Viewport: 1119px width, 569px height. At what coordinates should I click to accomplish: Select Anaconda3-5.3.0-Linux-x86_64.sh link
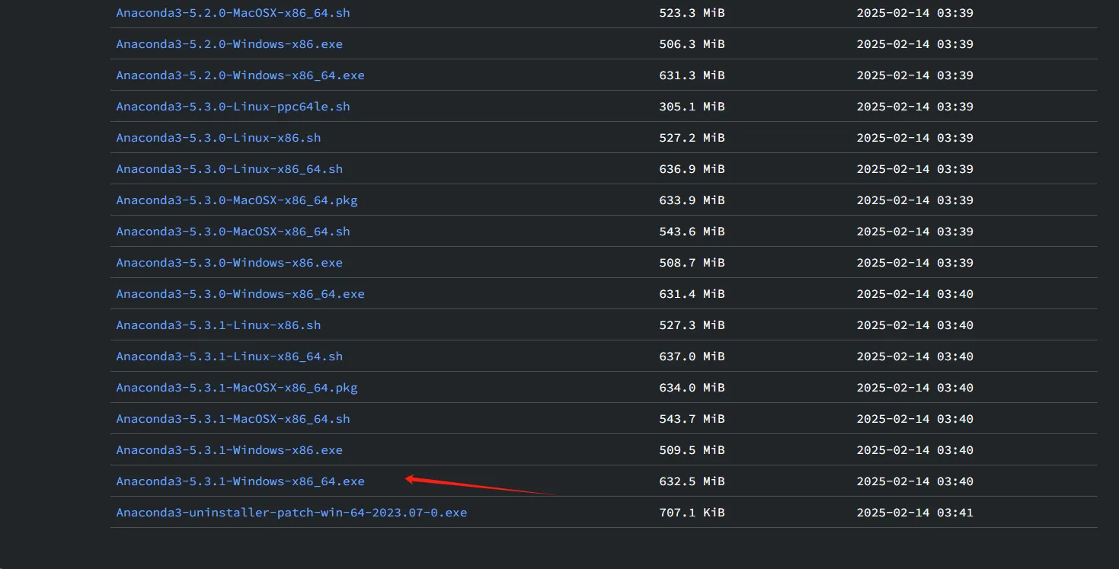click(229, 169)
